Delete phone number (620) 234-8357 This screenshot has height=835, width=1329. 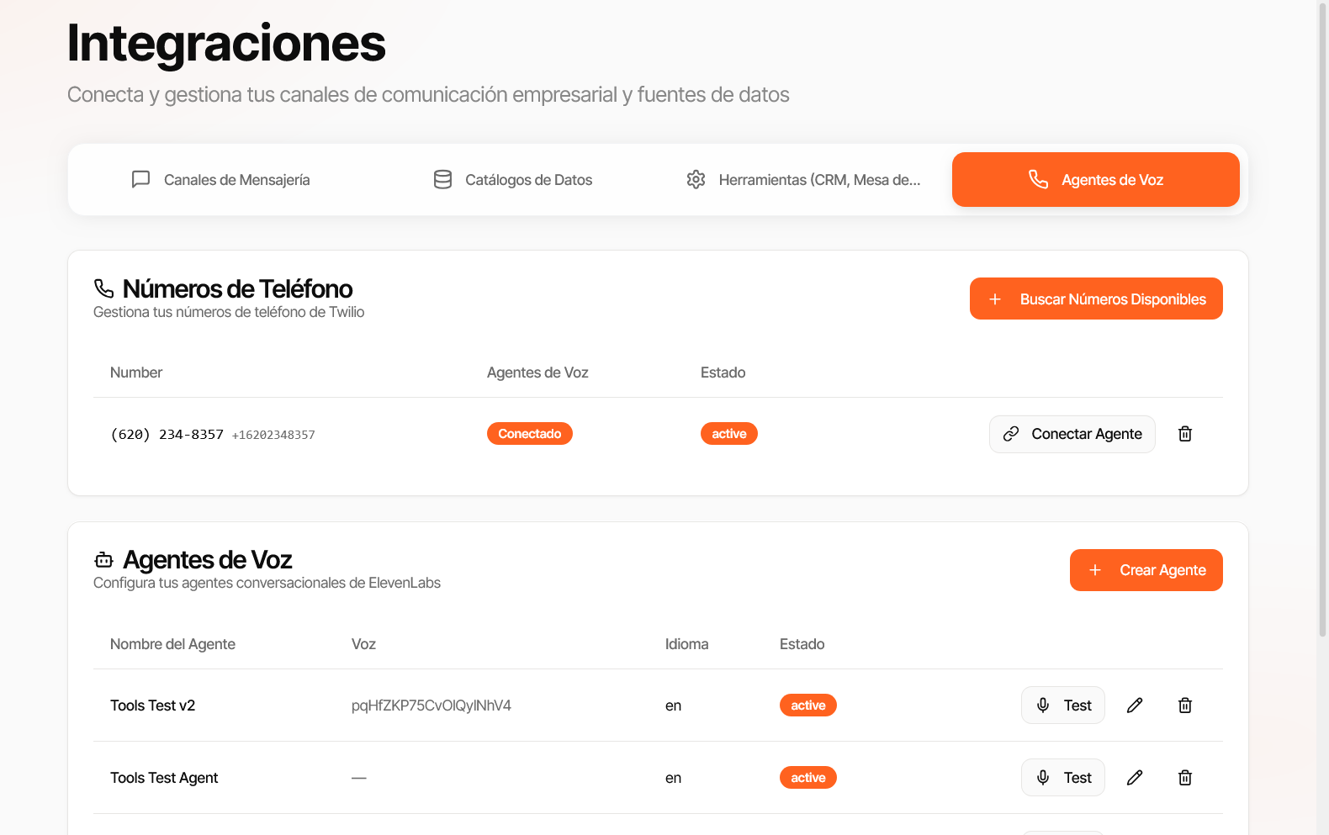1185,435
